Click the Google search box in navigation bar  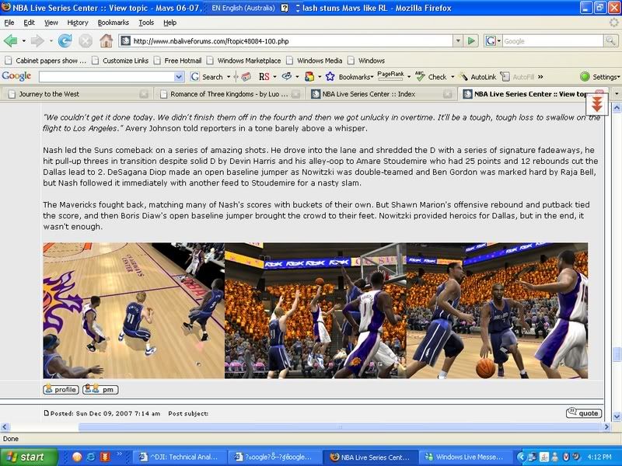tap(553, 41)
